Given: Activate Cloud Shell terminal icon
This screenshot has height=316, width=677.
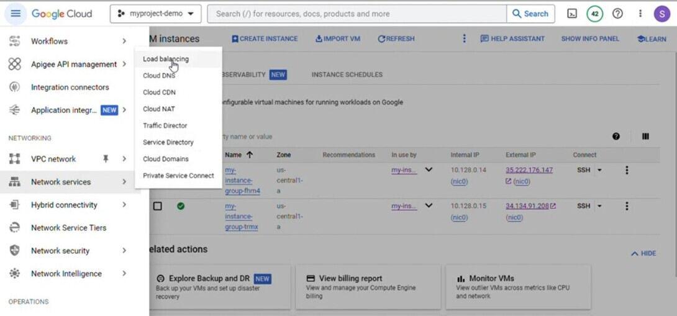Looking at the screenshot, I should coord(572,14).
